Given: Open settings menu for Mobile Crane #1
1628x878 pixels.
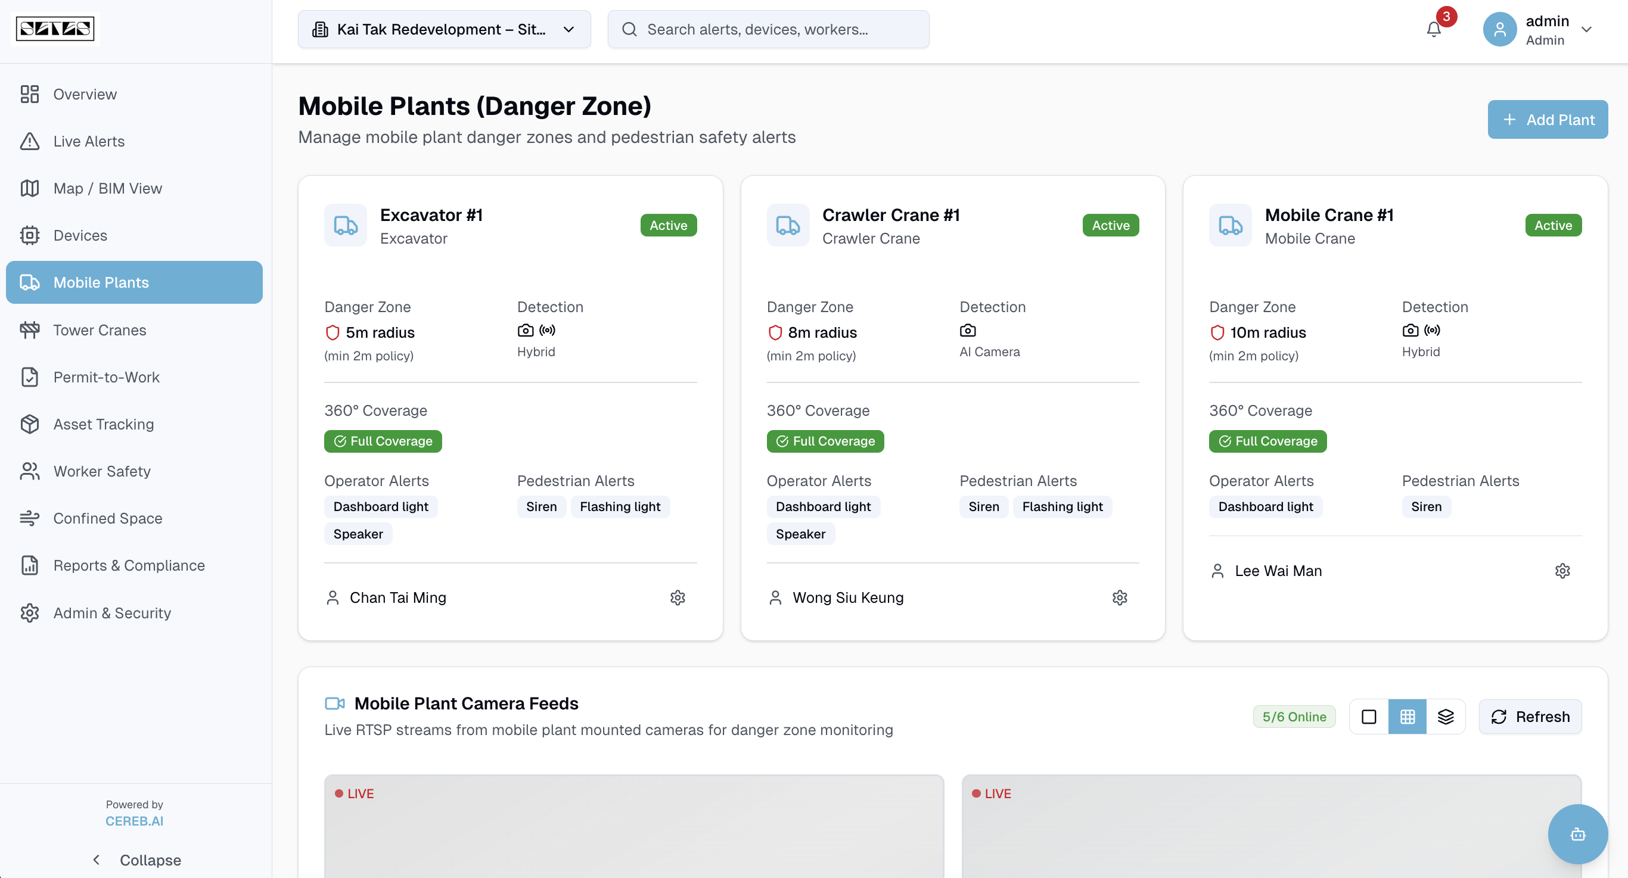Looking at the screenshot, I should pos(1562,571).
